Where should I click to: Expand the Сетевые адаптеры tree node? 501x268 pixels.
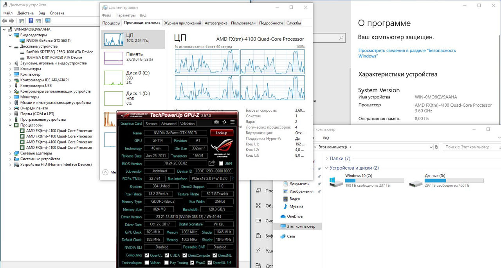[x=11, y=154]
